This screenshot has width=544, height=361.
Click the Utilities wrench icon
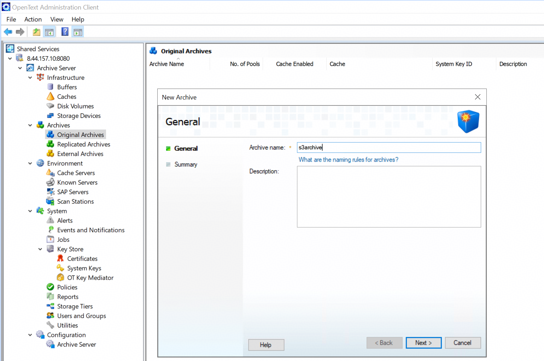click(51, 325)
